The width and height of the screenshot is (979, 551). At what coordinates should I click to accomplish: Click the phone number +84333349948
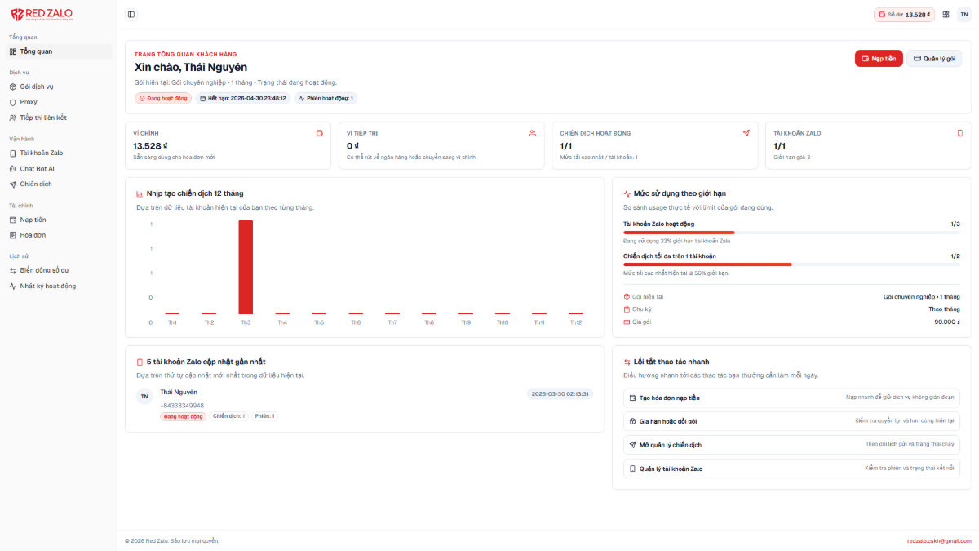click(182, 405)
